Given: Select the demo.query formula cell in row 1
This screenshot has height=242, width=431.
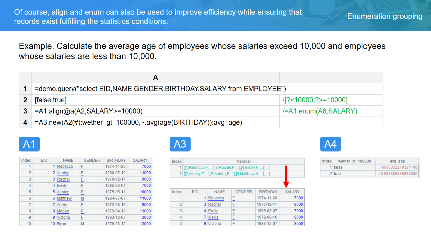Looking at the screenshot, I should [x=160, y=89].
